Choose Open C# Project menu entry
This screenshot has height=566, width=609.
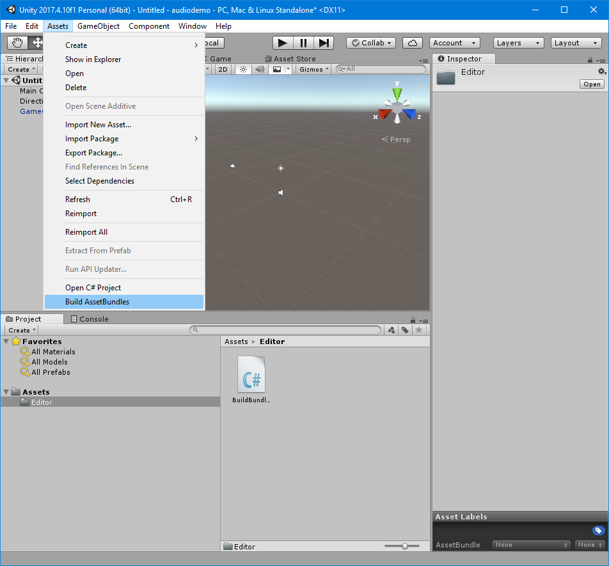(x=124, y=288)
